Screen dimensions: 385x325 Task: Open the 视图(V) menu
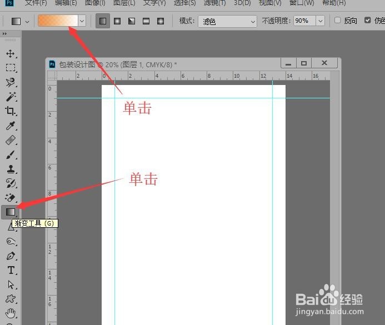coord(270,3)
